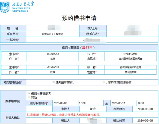Click the Nanjing Tech University logo
This screenshot has height=124, width=159.
[17, 7]
